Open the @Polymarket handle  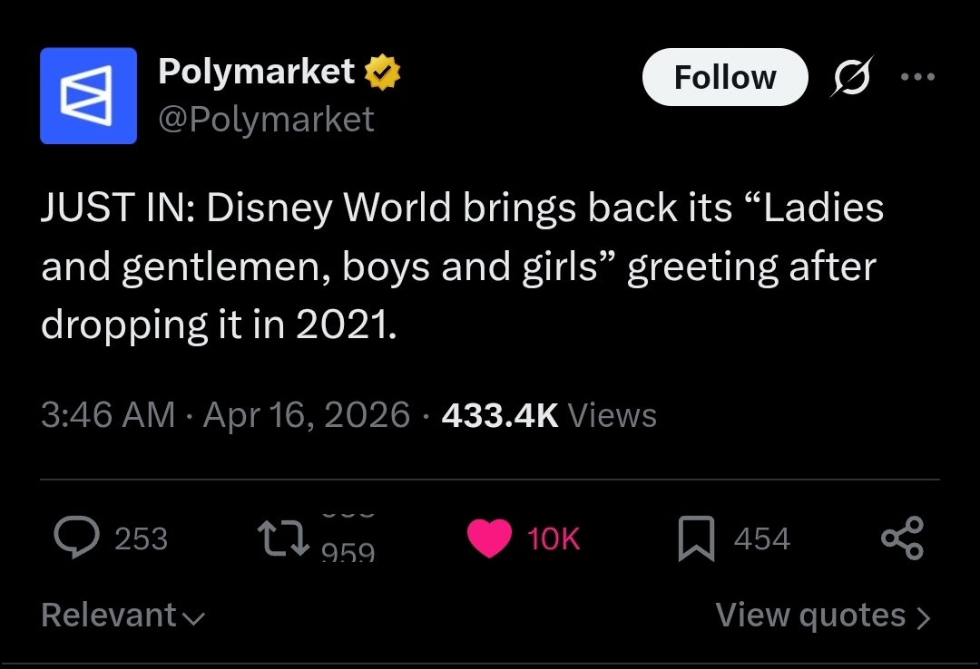click(x=266, y=119)
